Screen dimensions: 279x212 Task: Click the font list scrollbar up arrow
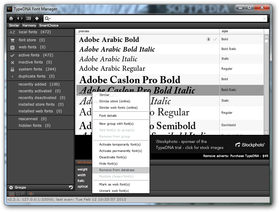266,37
